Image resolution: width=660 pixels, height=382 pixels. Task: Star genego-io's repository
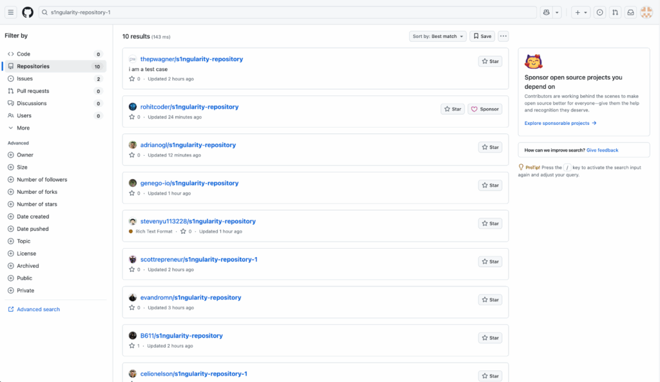(490, 185)
